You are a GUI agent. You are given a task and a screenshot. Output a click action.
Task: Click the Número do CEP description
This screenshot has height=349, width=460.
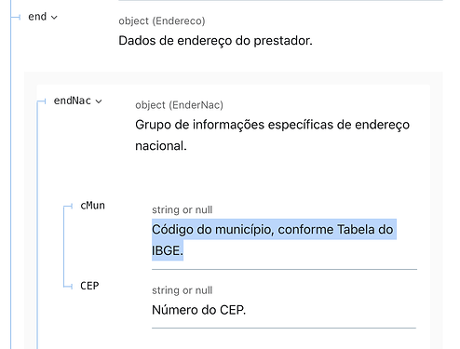198,310
